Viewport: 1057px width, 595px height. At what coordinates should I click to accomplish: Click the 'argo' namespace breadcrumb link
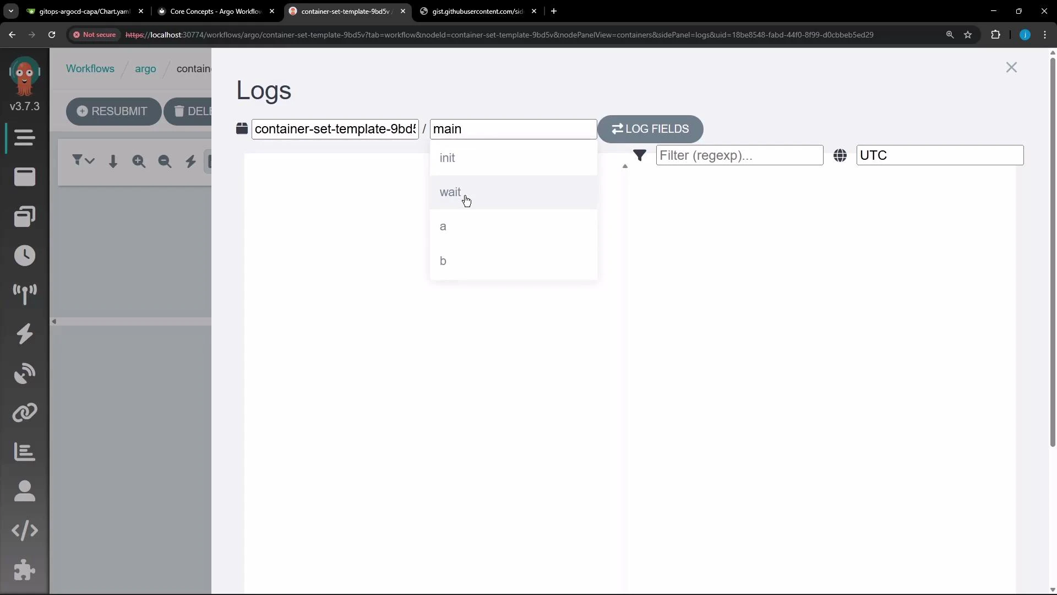coord(145,69)
